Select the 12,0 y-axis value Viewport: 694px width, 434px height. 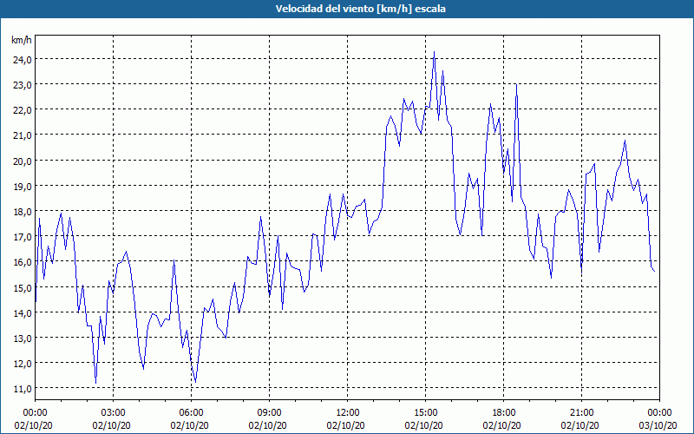point(22,364)
